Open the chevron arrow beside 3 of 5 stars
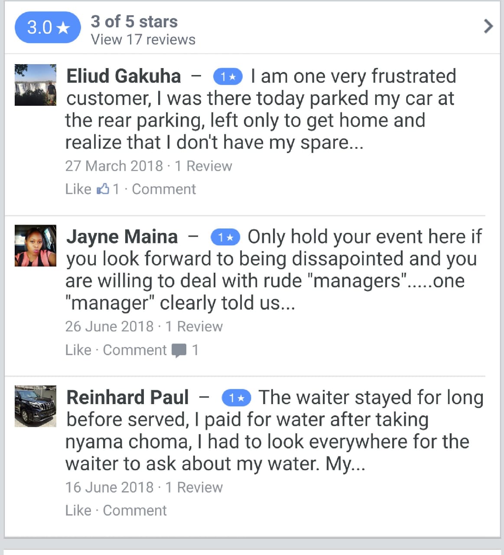The width and height of the screenshot is (504, 555). (488, 26)
